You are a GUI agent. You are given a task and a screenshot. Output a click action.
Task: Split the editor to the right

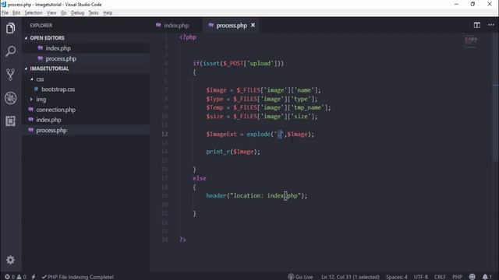point(476,25)
